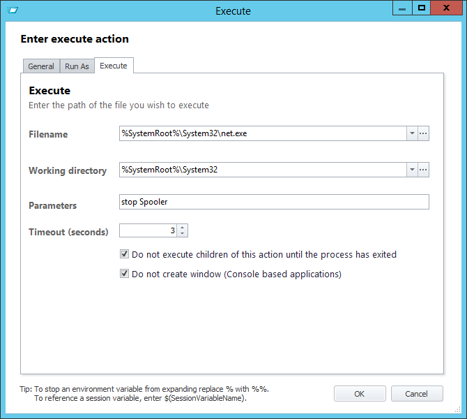Browse for Working directory with ellipsis button
Screen dimensions: 467x419
[x=423, y=170]
